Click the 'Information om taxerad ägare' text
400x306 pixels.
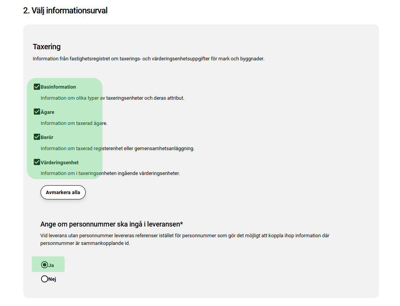[74, 123]
